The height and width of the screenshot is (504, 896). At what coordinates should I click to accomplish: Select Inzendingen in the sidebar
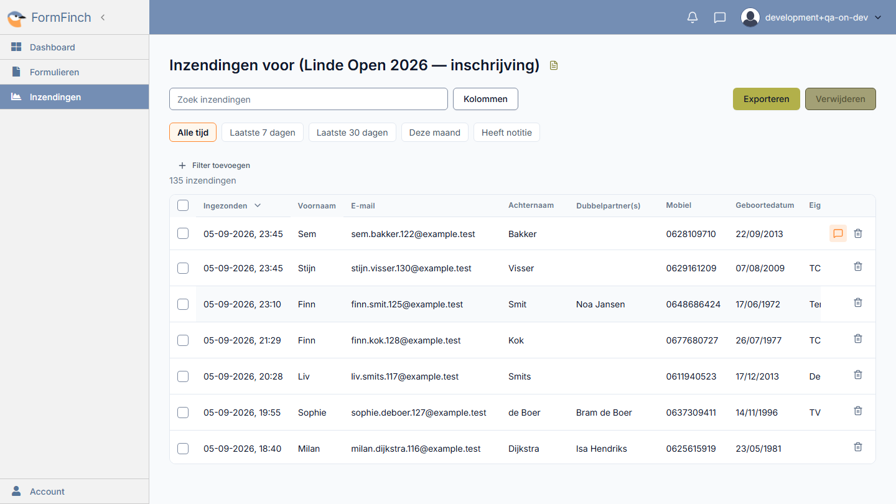coord(75,97)
